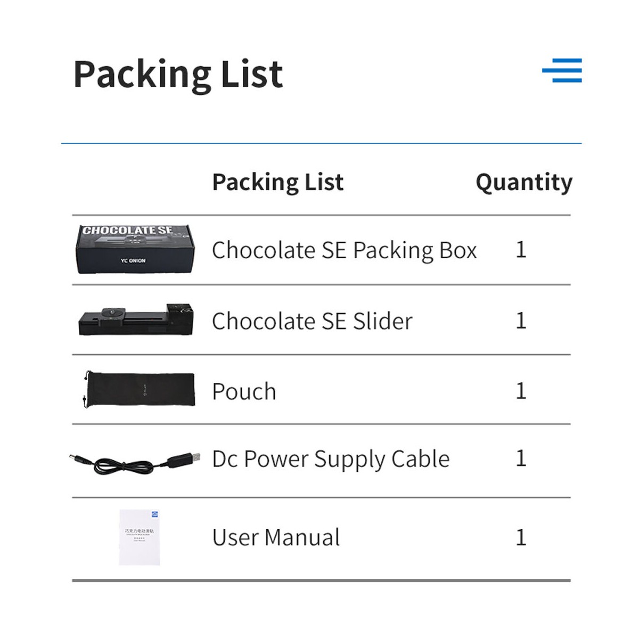Image resolution: width=639 pixels, height=639 pixels.
Task: Click the Chocolate SE Packing Box label
Action: coord(344,250)
